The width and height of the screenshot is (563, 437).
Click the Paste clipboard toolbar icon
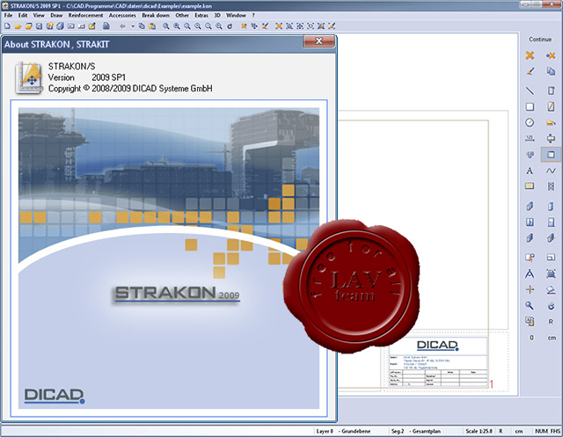coord(152,25)
